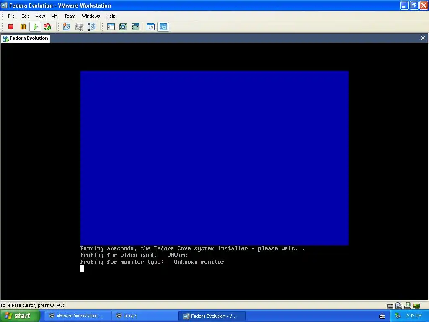
Task: Close the Fedora Evolution tab with X
Action: point(423,38)
